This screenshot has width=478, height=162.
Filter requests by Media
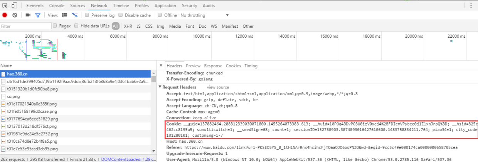click(175, 26)
